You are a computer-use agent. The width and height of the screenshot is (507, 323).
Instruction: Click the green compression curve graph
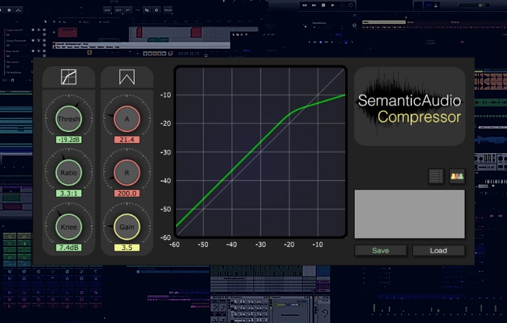pos(261,152)
